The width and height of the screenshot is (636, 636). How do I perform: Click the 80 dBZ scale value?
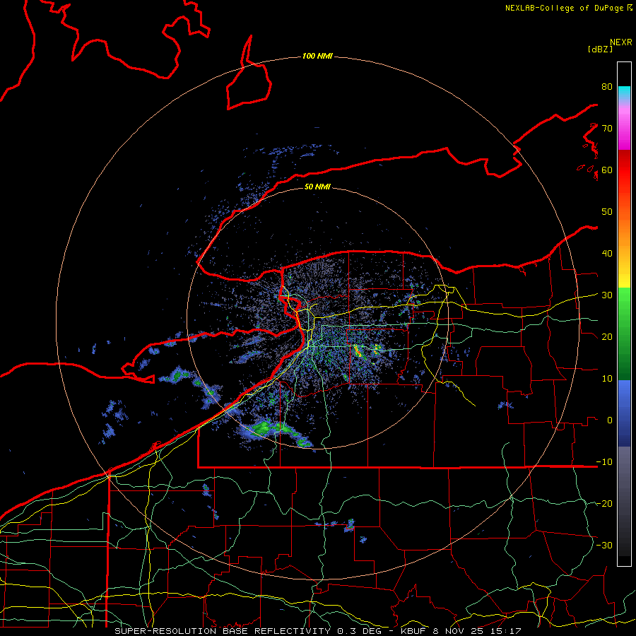pos(607,87)
